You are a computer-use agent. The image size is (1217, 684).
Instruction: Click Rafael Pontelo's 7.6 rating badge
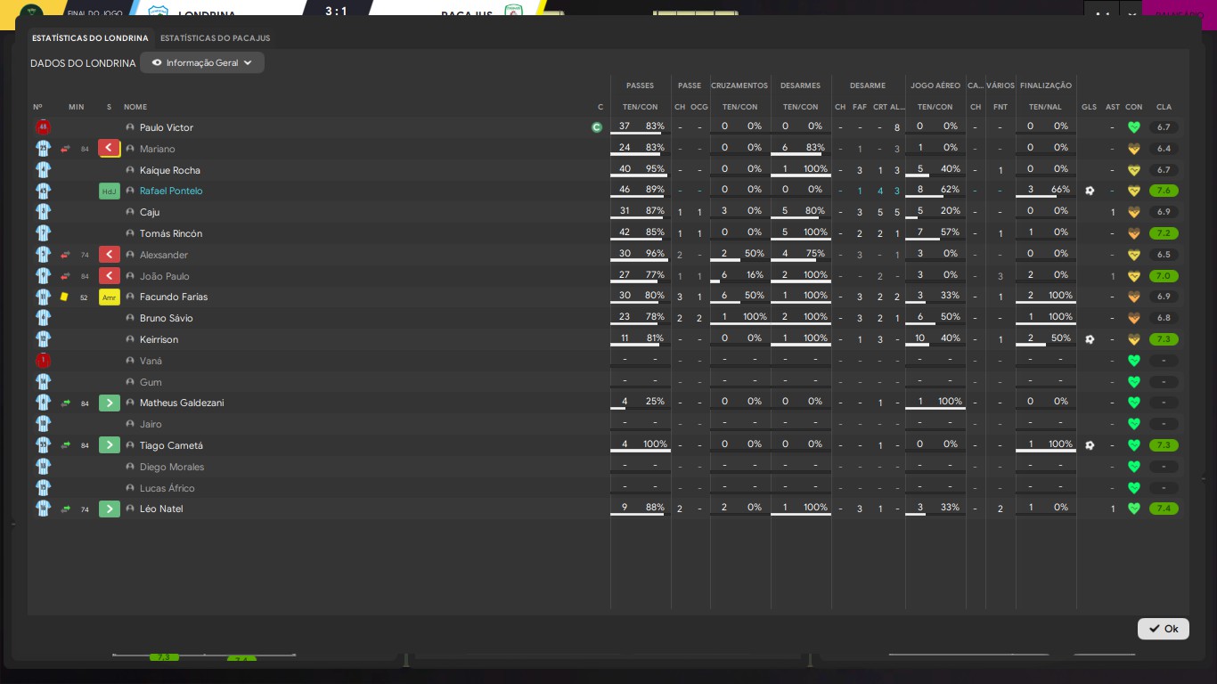click(1164, 191)
